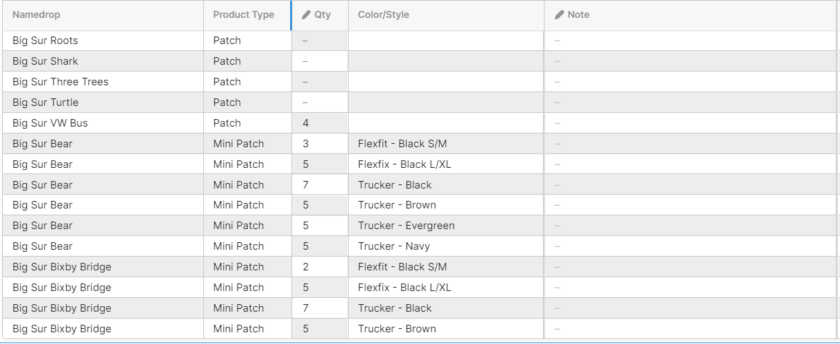Click Qty 7 for Bixby Bridge Trucker - Black
This screenshot has width=840, height=344.
[x=320, y=308]
